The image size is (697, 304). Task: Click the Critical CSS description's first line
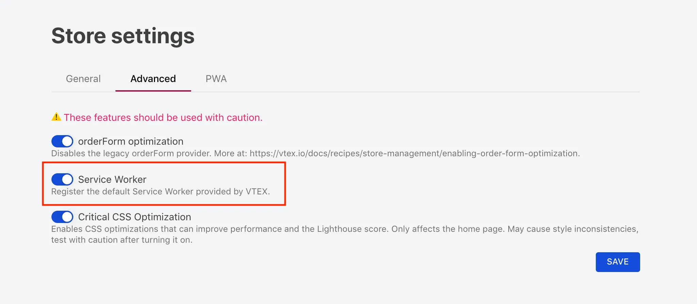point(344,229)
